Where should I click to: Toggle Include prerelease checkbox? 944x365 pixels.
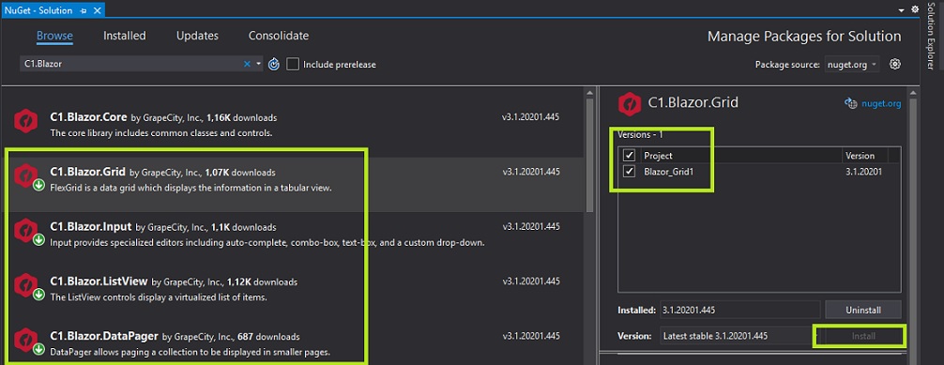[x=293, y=64]
